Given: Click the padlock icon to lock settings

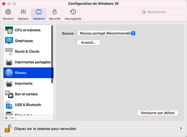Looking at the screenshot, I should (x=8, y=128).
